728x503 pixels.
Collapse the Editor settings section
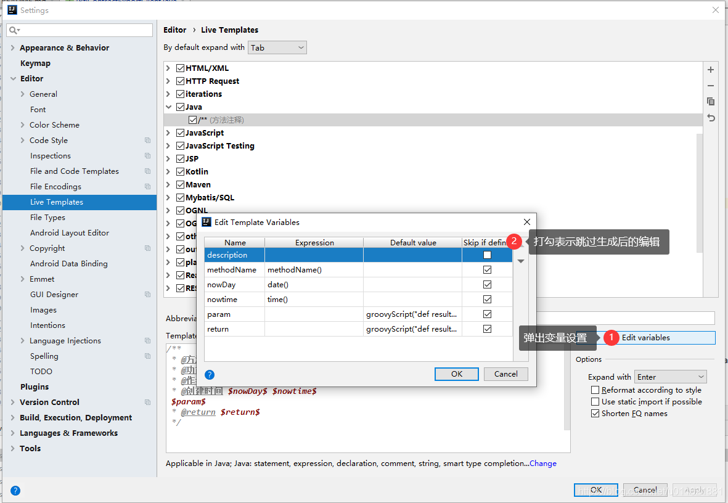13,78
